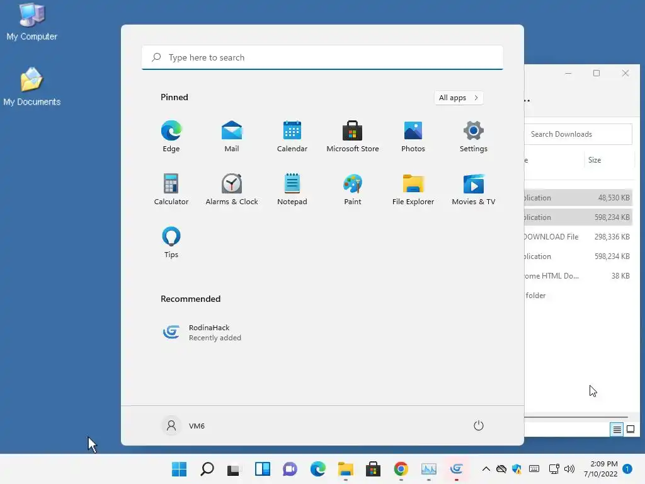Open Chat on the taskbar
This screenshot has width=645, height=484.
(x=290, y=469)
